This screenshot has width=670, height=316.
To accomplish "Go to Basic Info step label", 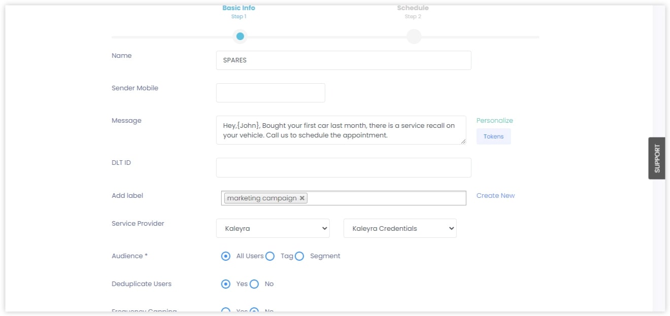I will (239, 8).
